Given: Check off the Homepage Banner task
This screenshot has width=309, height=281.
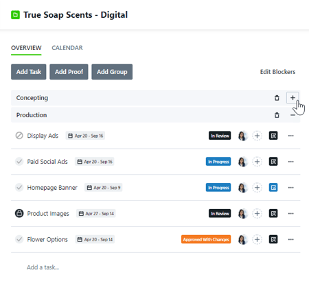Looking at the screenshot, I should coord(19,188).
